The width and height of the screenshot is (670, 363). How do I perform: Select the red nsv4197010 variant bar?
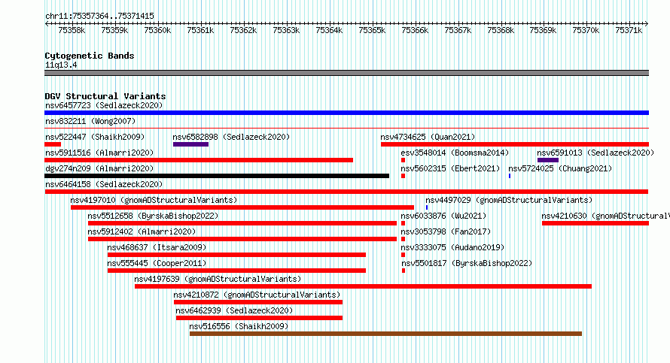[x=242, y=207]
